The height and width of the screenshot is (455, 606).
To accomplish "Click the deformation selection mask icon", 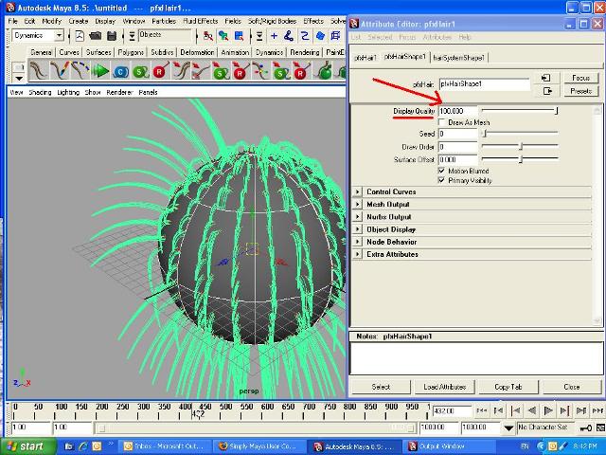I will click(335, 36).
